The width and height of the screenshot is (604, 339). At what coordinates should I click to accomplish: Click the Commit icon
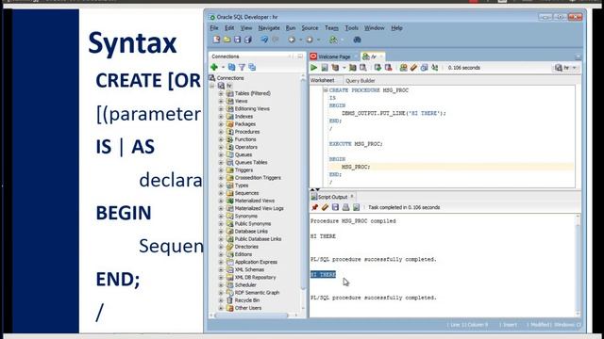click(x=377, y=68)
